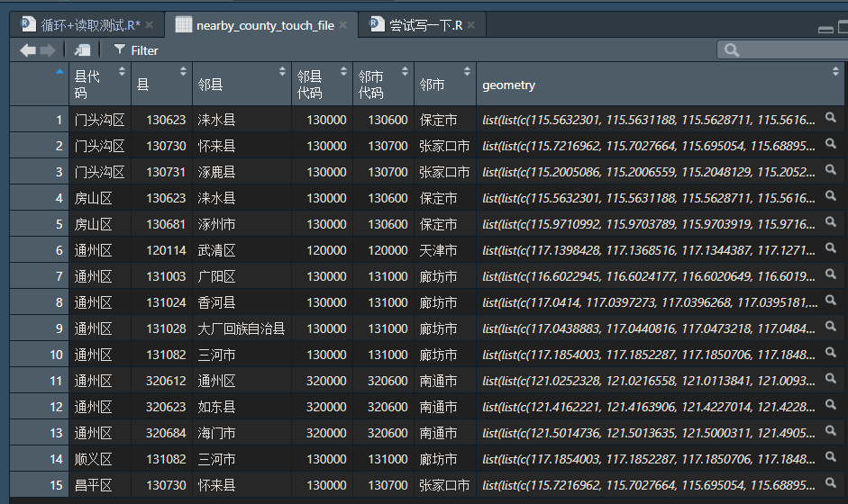Sort by the row number column arrow
The width and height of the screenshot is (848, 504).
(59, 71)
